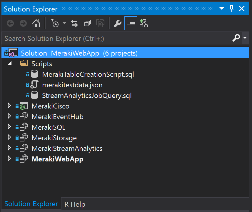Screen dimensions: 252x212
Task: Click the Forward navigation arrow
Action: [23, 24]
